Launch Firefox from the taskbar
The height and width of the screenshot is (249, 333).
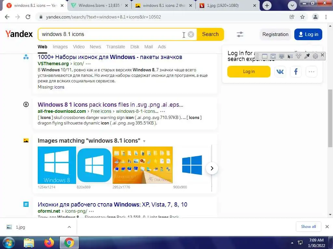(49, 243)
